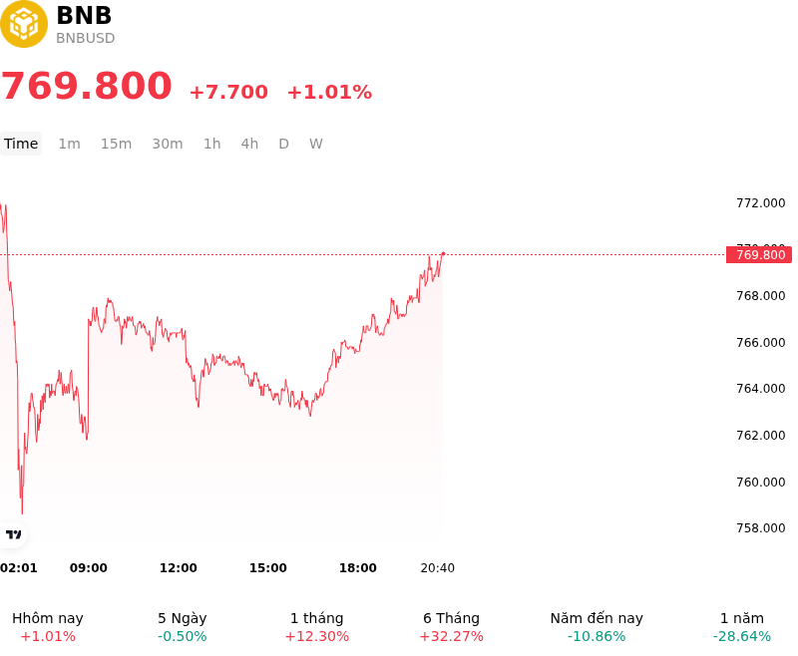Switch to the W weekly interval
The width and height of the screenshot is (798, 656).
[316, 144]
